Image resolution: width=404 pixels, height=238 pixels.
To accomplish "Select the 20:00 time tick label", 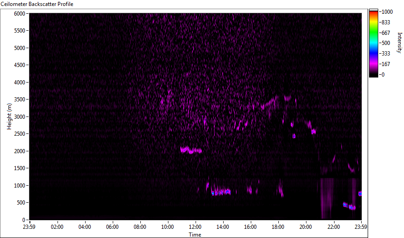I will tap(306, 227).
